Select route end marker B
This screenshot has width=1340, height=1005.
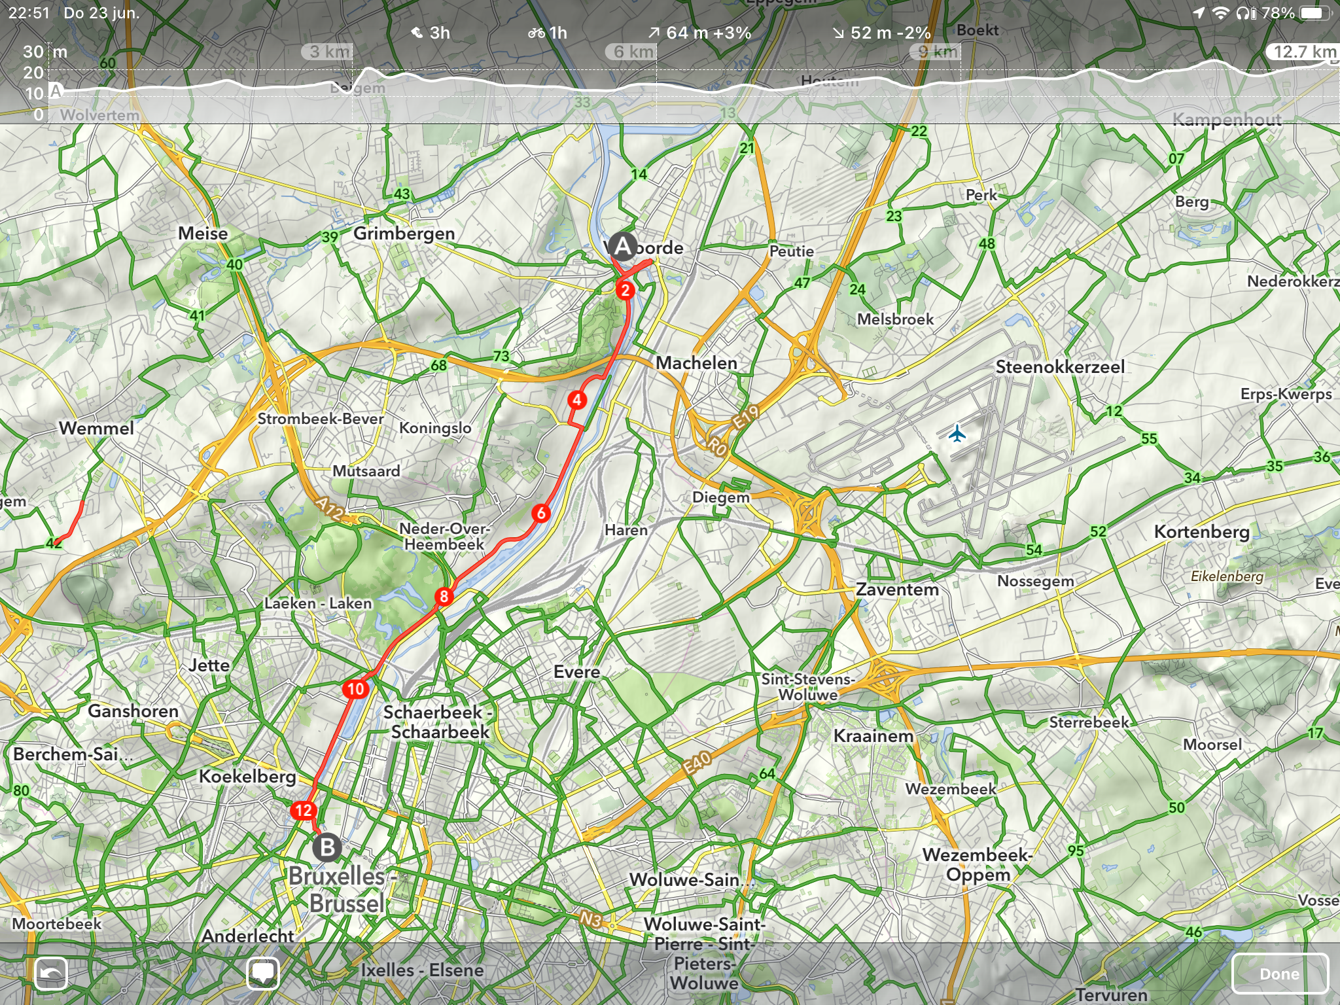327,847
